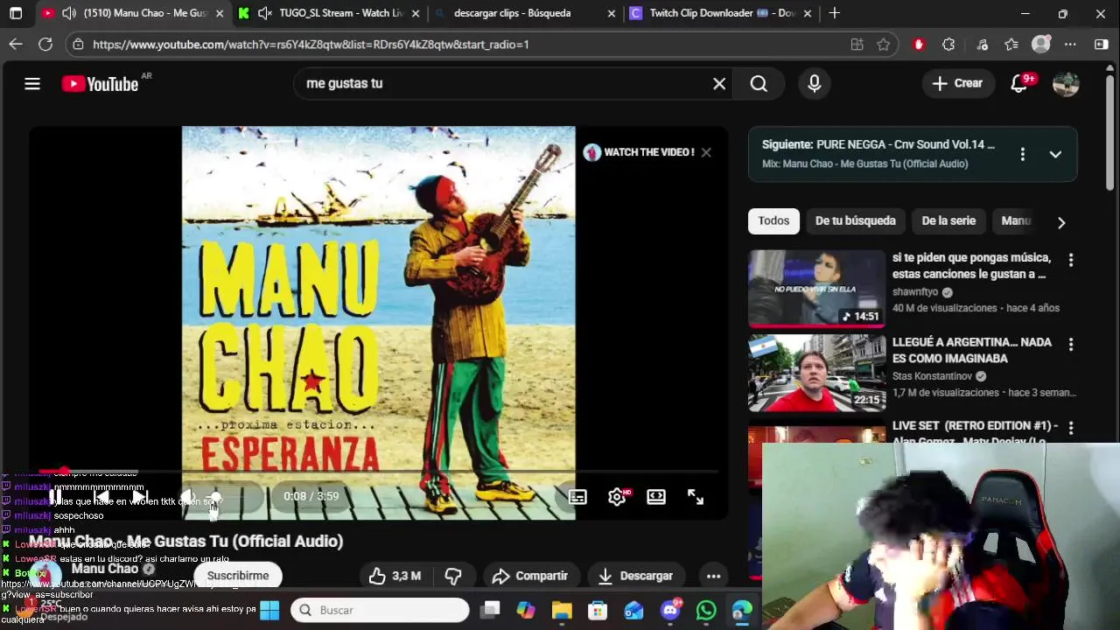Start voice search with the microphone
Screen dimensions: 1120x630
[x=815, y=84]
